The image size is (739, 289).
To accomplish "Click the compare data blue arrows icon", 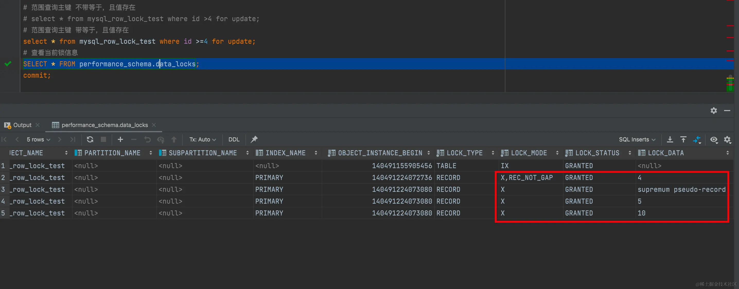I will tap(697, 139).
